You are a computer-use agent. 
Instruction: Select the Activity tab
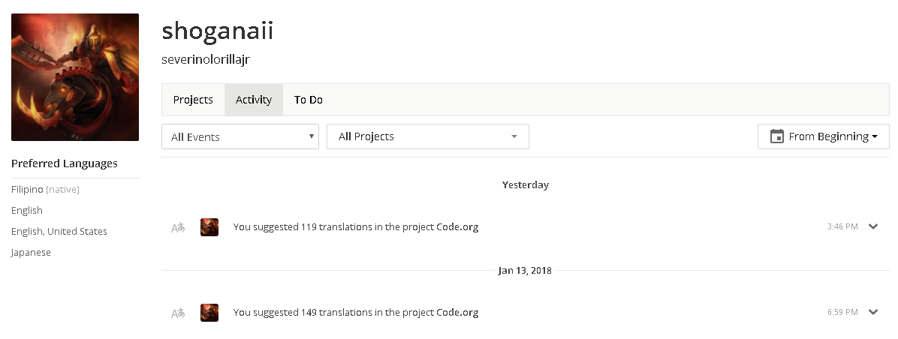point(254,100)
